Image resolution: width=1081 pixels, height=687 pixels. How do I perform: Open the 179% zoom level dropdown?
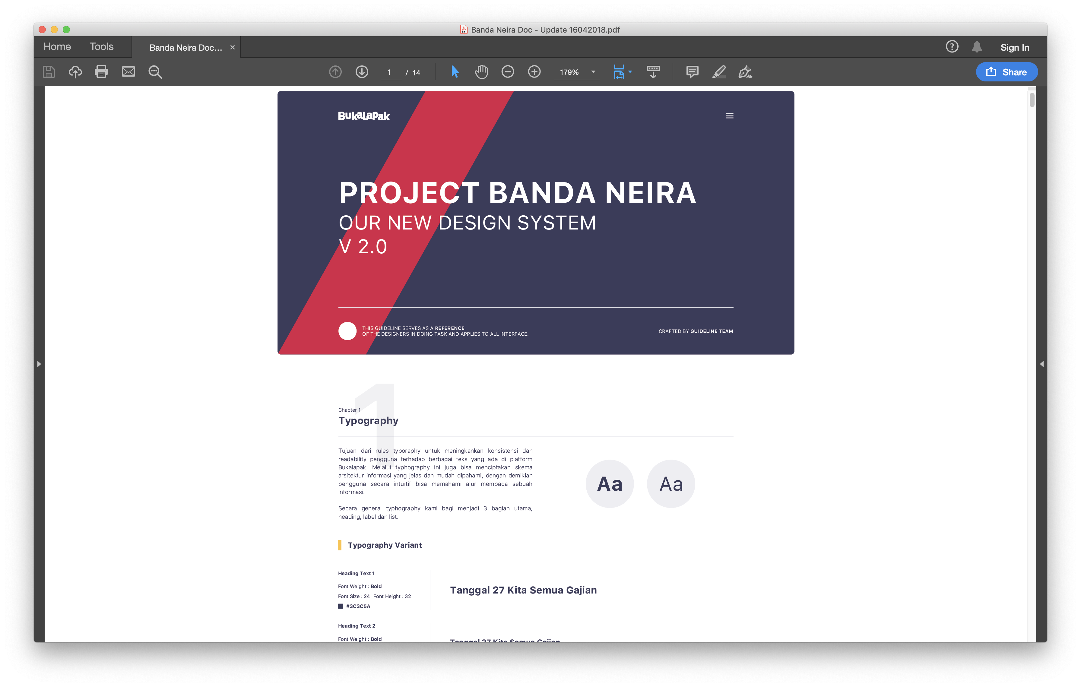(x=593, y=72)
